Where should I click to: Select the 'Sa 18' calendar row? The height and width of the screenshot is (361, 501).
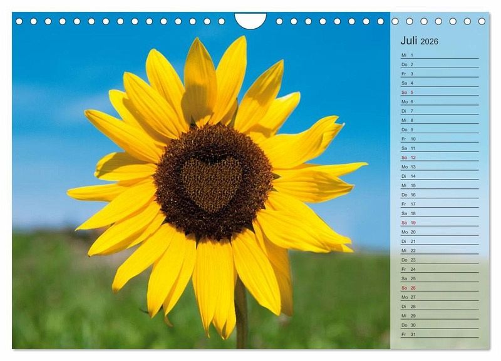pos(440,213)
